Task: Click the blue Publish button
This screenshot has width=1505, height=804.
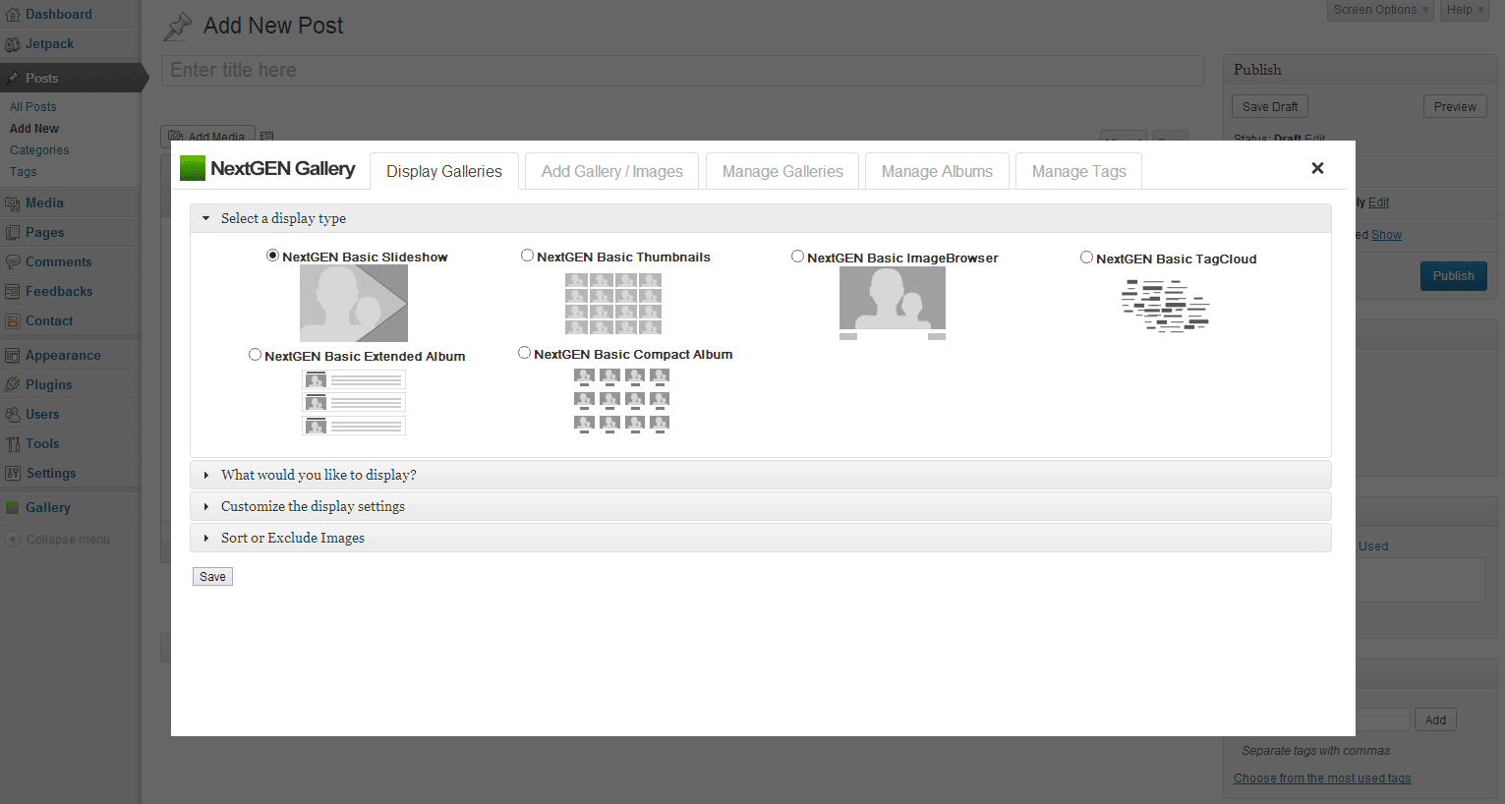Action: [1454, 276]
